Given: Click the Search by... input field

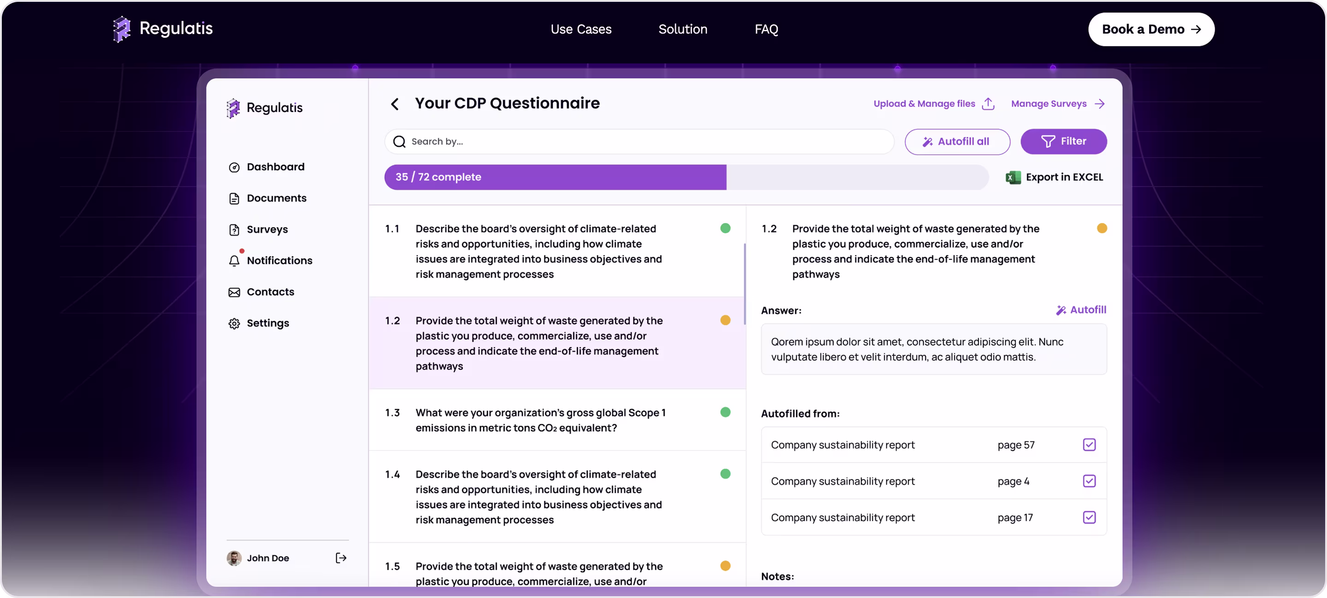Looking at the screenshot, I should [639, 141].
